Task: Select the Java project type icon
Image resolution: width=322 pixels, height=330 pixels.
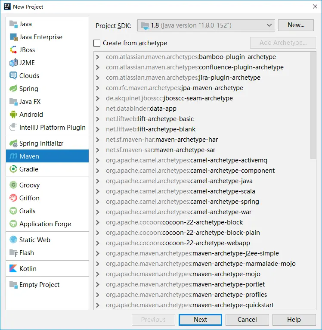Action: click(13, 24)
